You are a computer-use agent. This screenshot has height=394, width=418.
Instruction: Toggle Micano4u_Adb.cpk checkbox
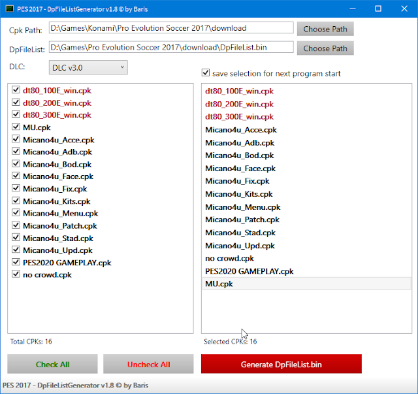point(16,151)
